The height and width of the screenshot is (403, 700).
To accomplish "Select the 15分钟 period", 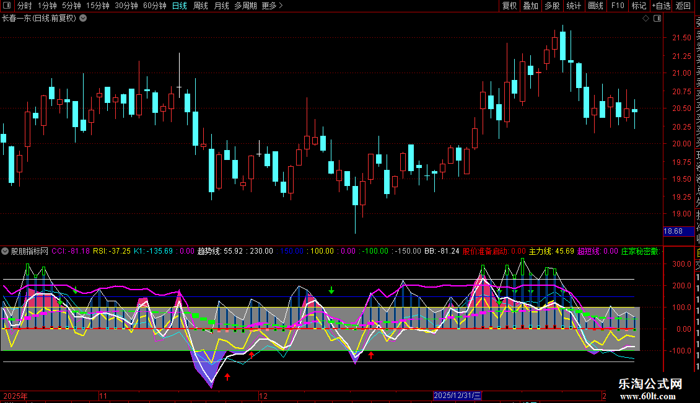I will point(98,6).
